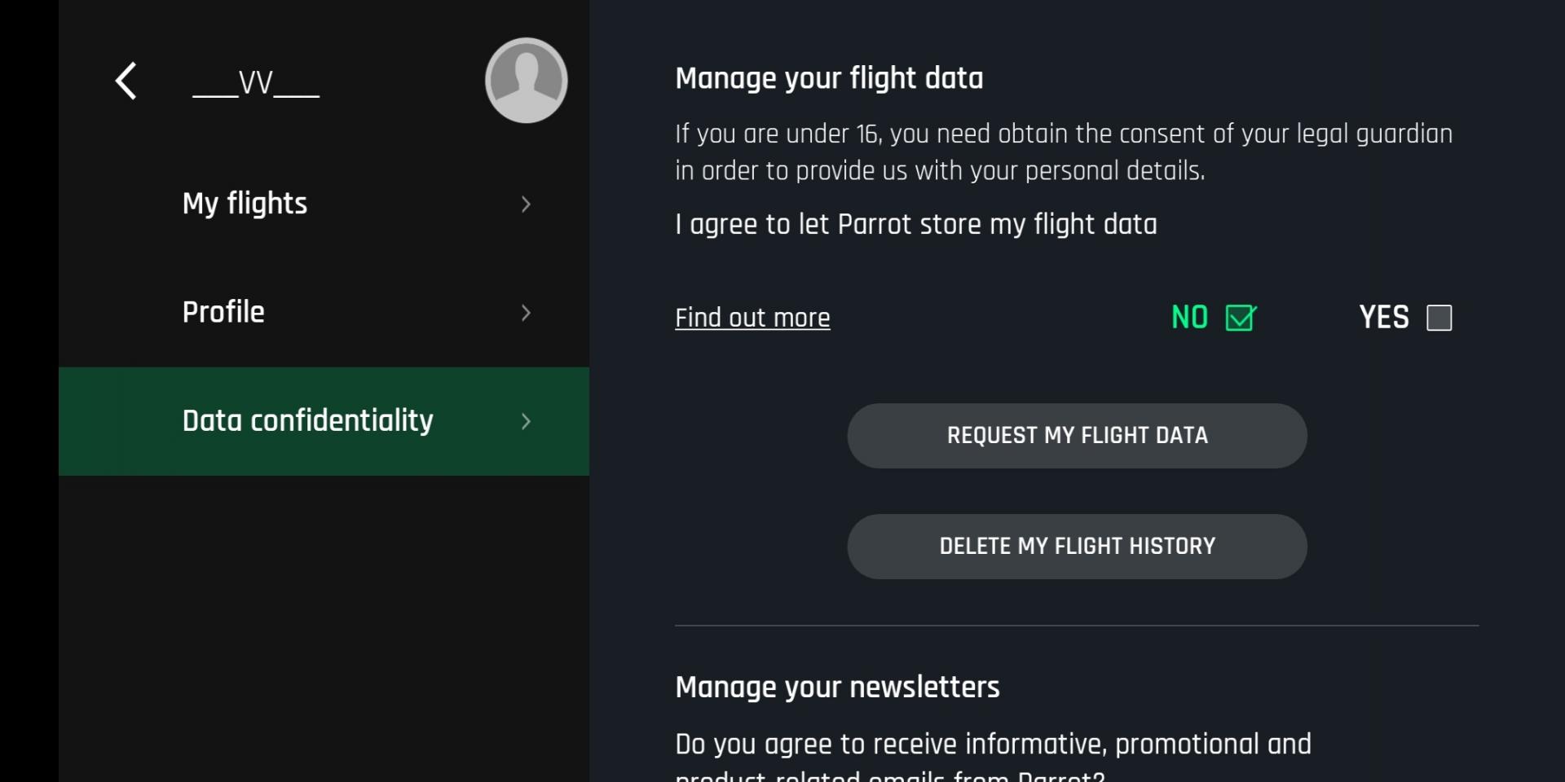Click Delete My Flight History button

tap(1077, 547)
